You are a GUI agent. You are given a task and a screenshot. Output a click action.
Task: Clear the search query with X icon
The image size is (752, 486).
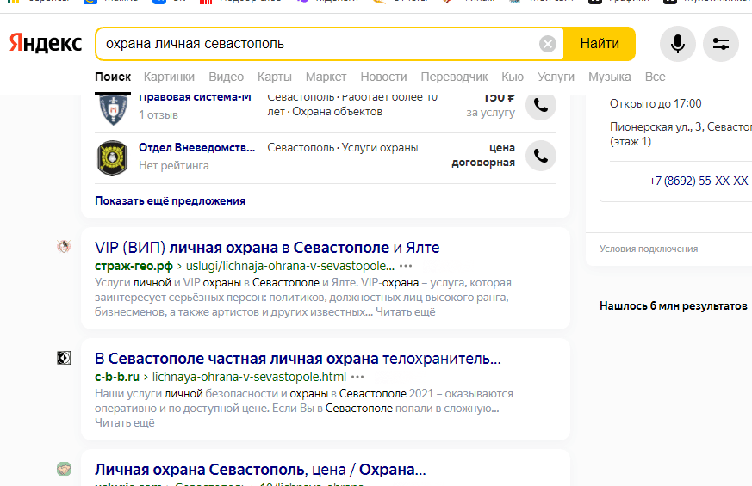[548, 44]
